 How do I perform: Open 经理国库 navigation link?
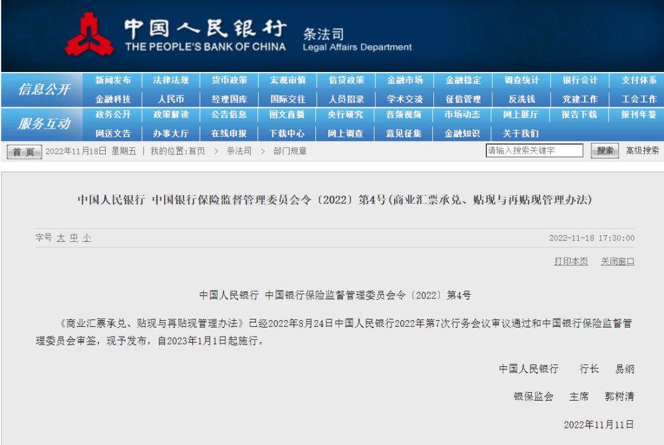[x=229, y=99]
